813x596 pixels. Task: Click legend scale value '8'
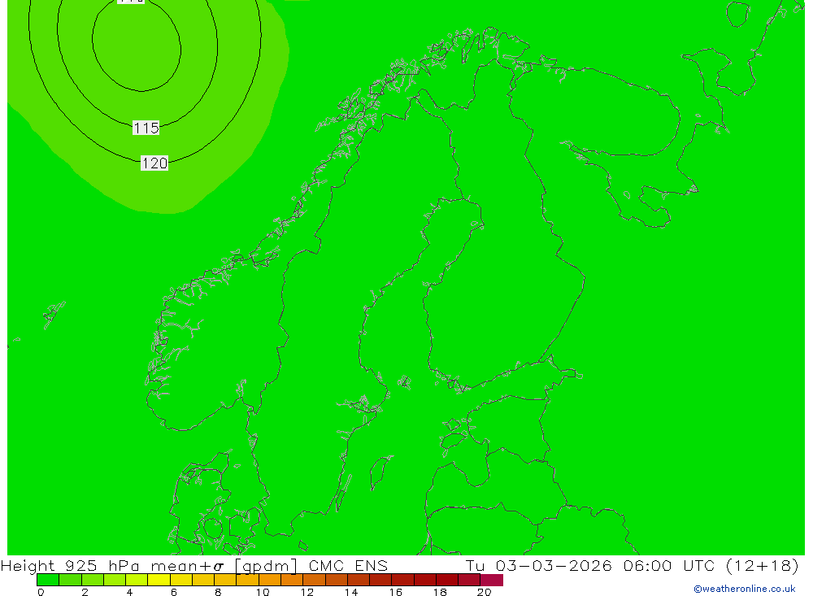218,592
